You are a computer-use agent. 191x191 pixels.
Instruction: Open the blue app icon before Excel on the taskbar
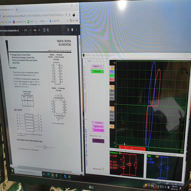pos(65,176)
